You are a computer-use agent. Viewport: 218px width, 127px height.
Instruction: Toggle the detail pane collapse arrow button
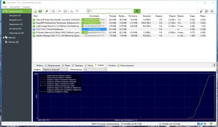point(214,65)
